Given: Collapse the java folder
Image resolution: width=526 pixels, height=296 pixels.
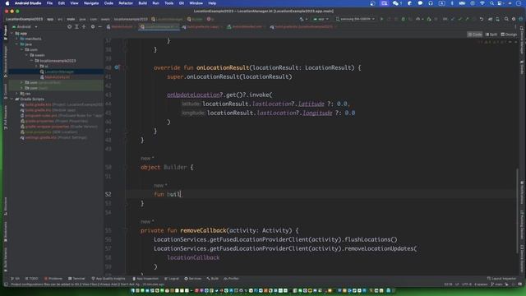Looking at the screenshot, I should [x=16, y=44].
